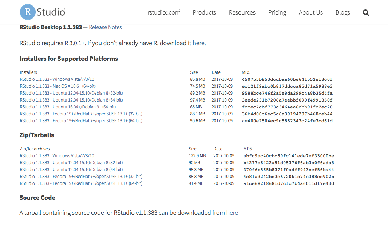388x241 pixels.
Task: Open the search magnifier icon
Action: click(366, 13)
